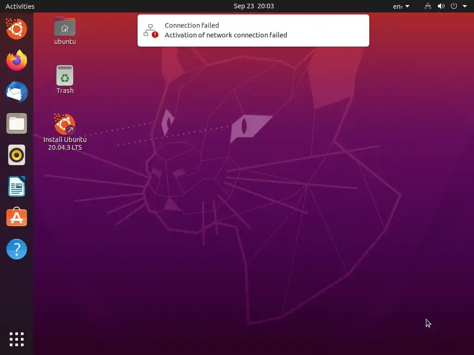The height and width of the screenshot is (355, 474).
Task: Select the Trash desktop icon
Action: [65, 80]
